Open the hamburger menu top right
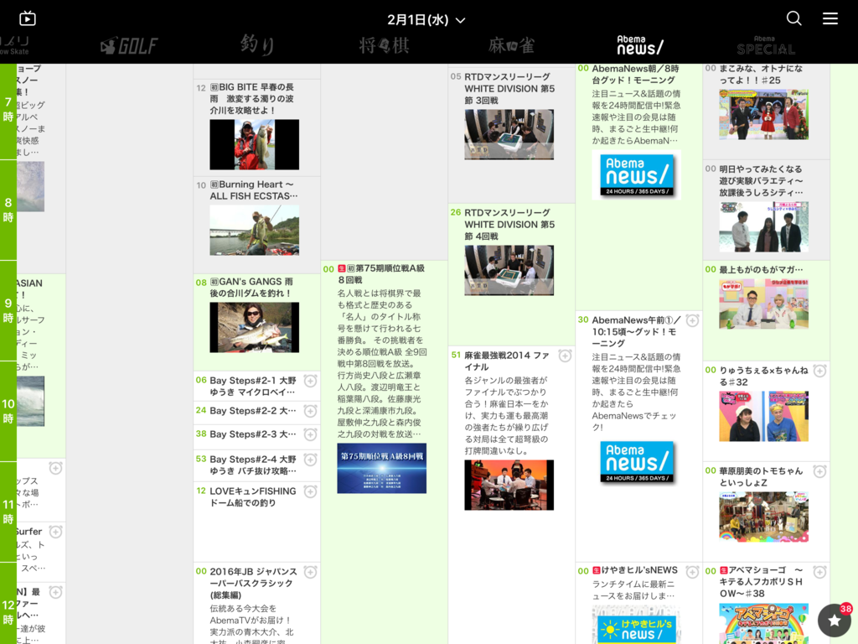858x644 pixels. [x=830, y=18]
